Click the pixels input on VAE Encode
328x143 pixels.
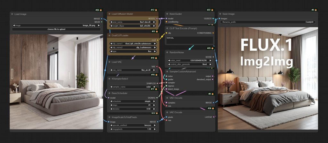167,117
